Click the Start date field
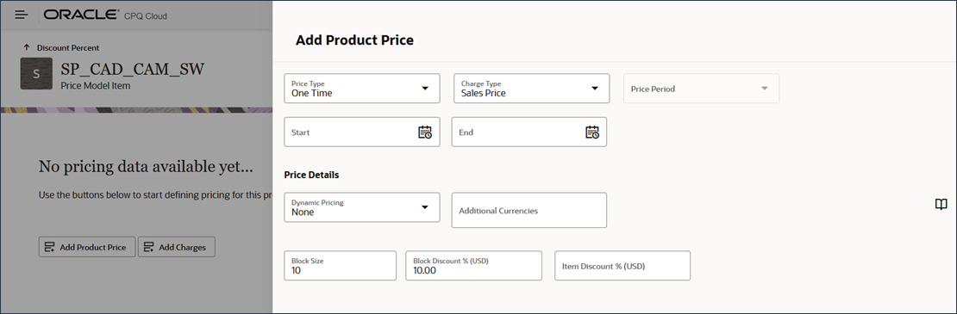The width and height of the screenshot is (957, 314). [362, 132]
